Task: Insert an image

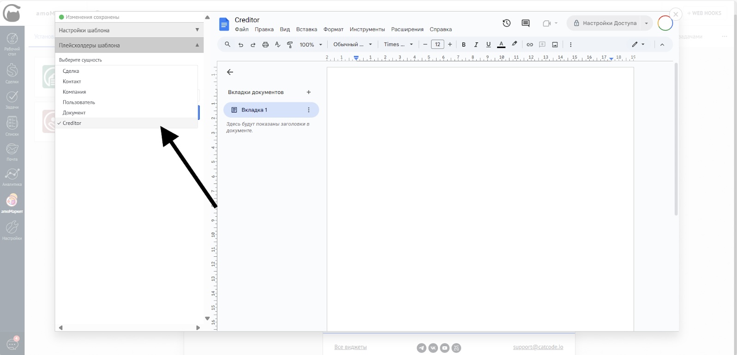Action: (x=555, y=45)
